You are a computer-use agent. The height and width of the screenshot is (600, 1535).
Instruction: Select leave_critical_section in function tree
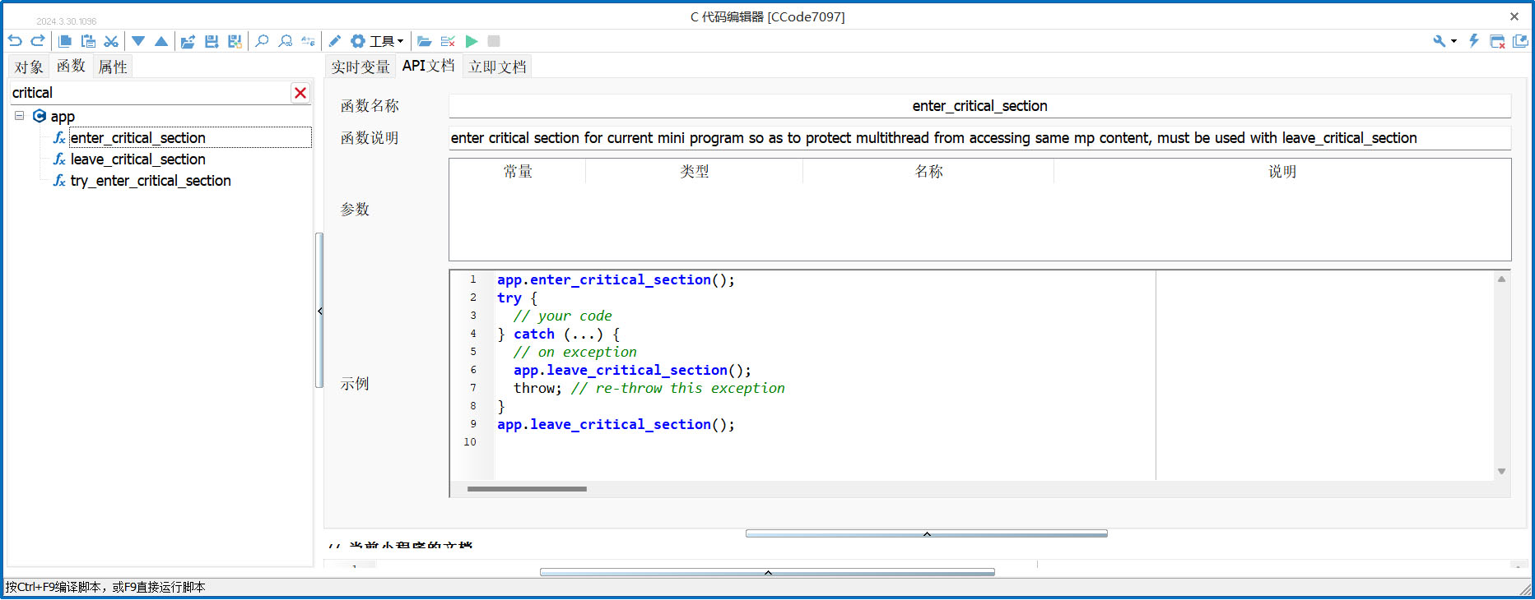[137, 159]
